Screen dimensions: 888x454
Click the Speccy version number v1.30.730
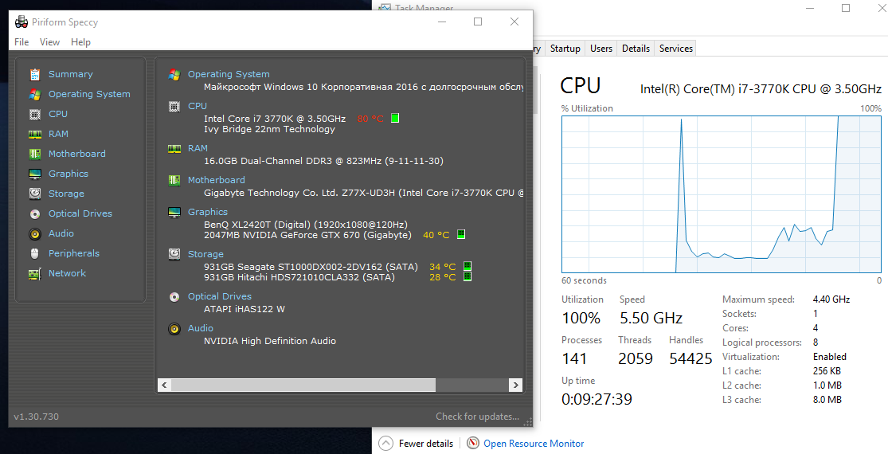(37, 417)
